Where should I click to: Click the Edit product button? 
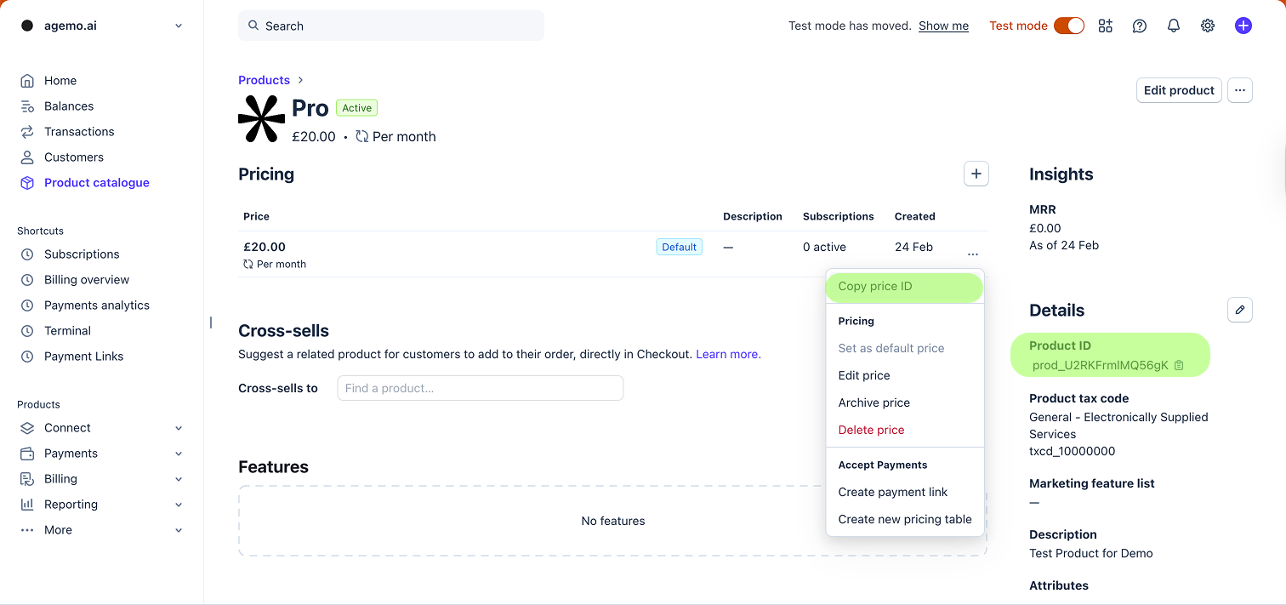click(1178, 90)
